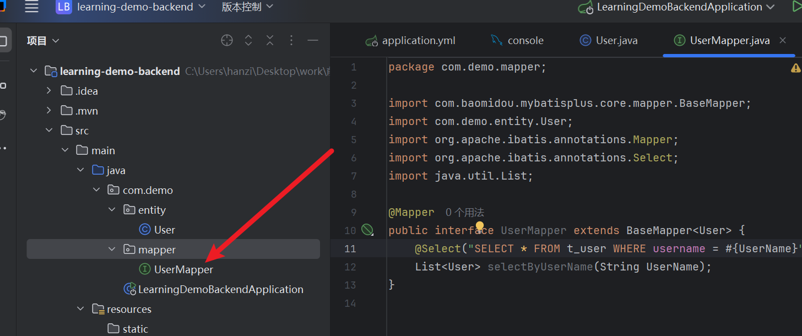Click the User class C icon
The width and height of the screenshot is (802, 336).
tap(145, 230)
